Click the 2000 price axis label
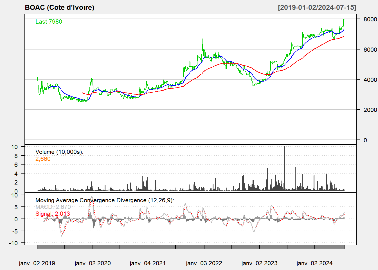This screenshot has width=378, height=270. coord(370,110)
